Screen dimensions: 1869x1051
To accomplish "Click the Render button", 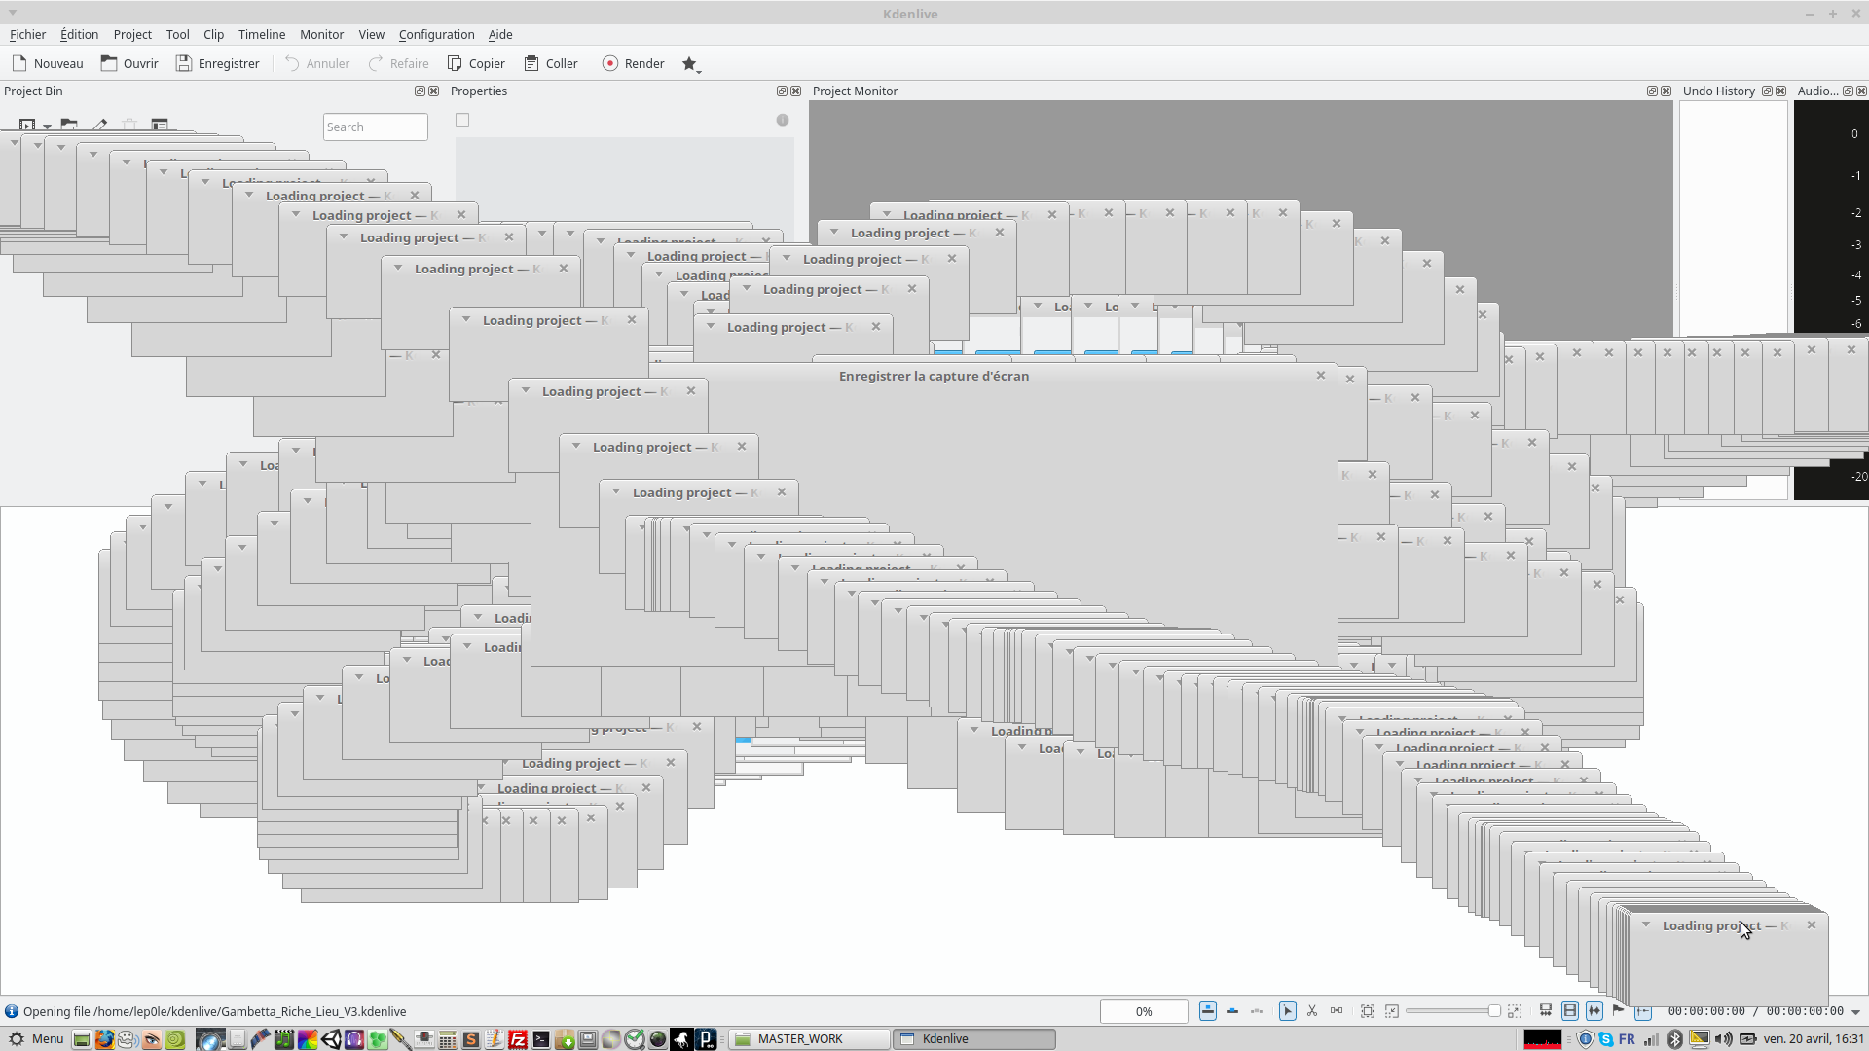I will pos(633,63).
